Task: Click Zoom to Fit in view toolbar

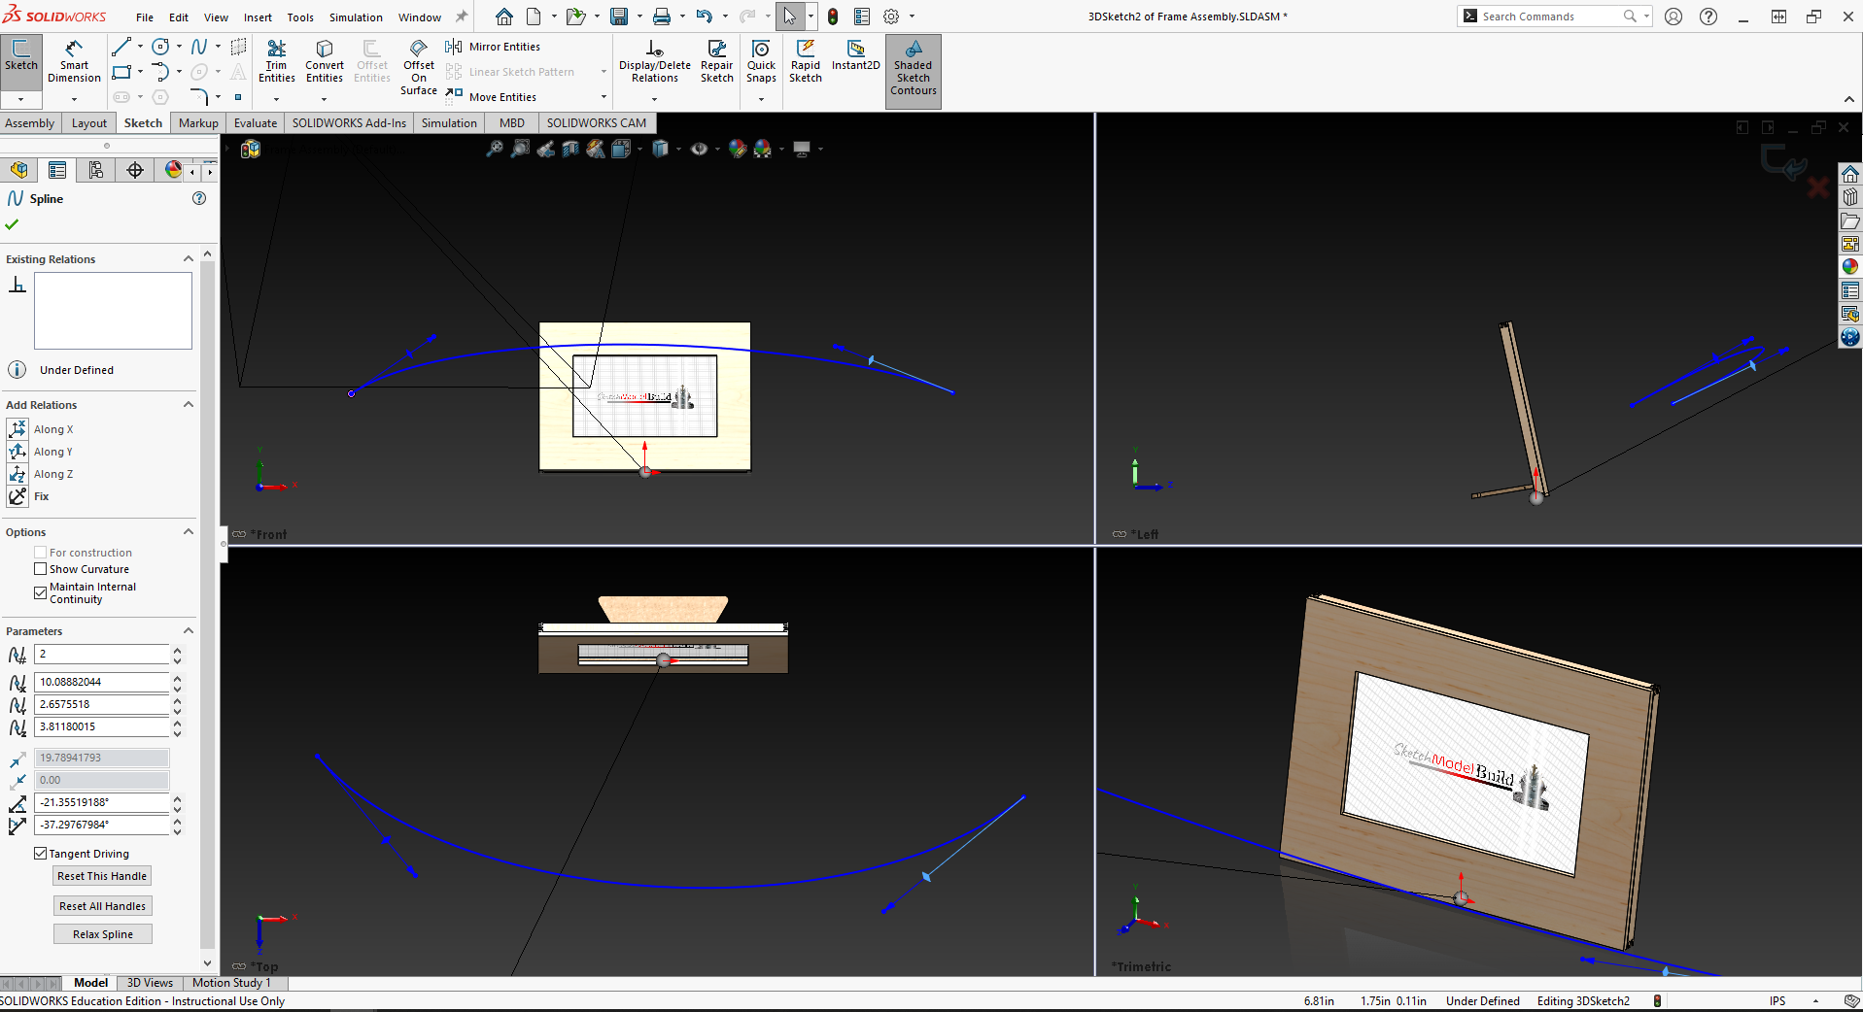Action: click(495, 149)
